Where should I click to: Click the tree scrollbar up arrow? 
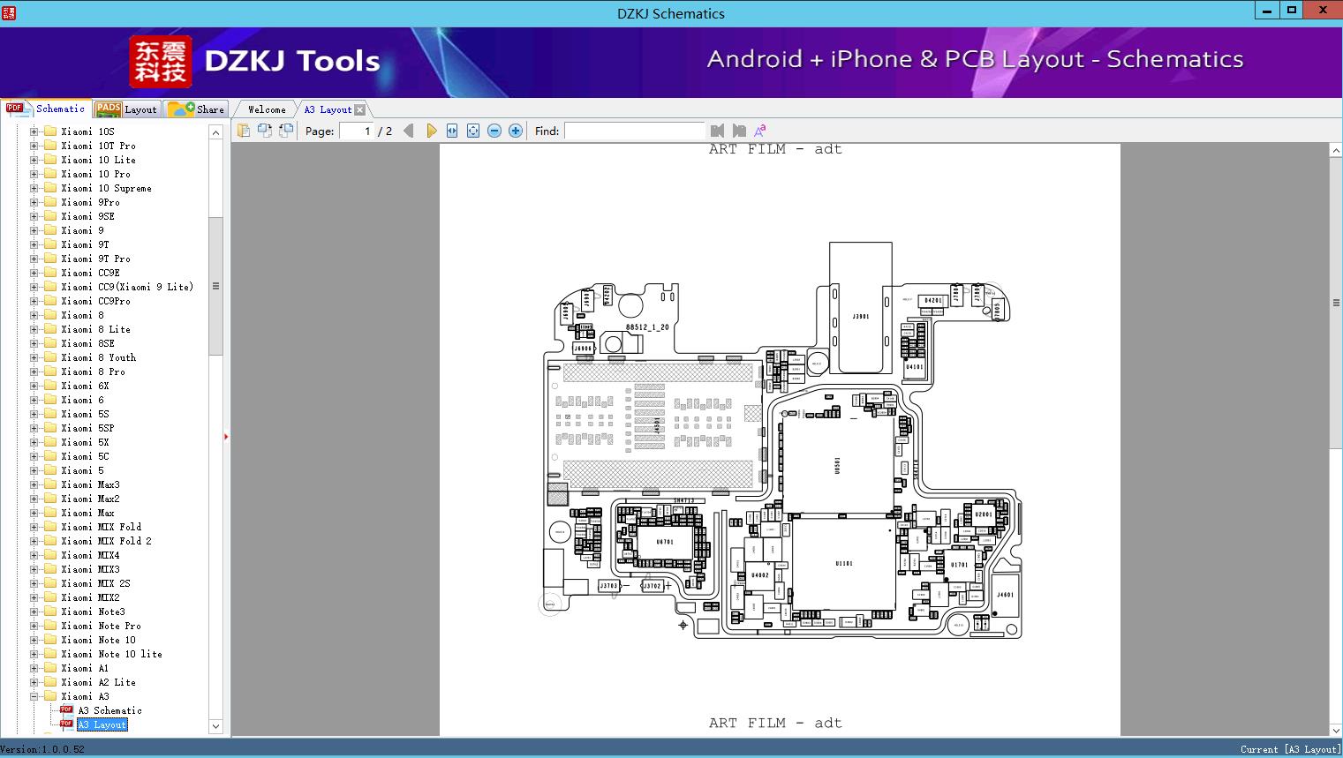tap(215, 132)
